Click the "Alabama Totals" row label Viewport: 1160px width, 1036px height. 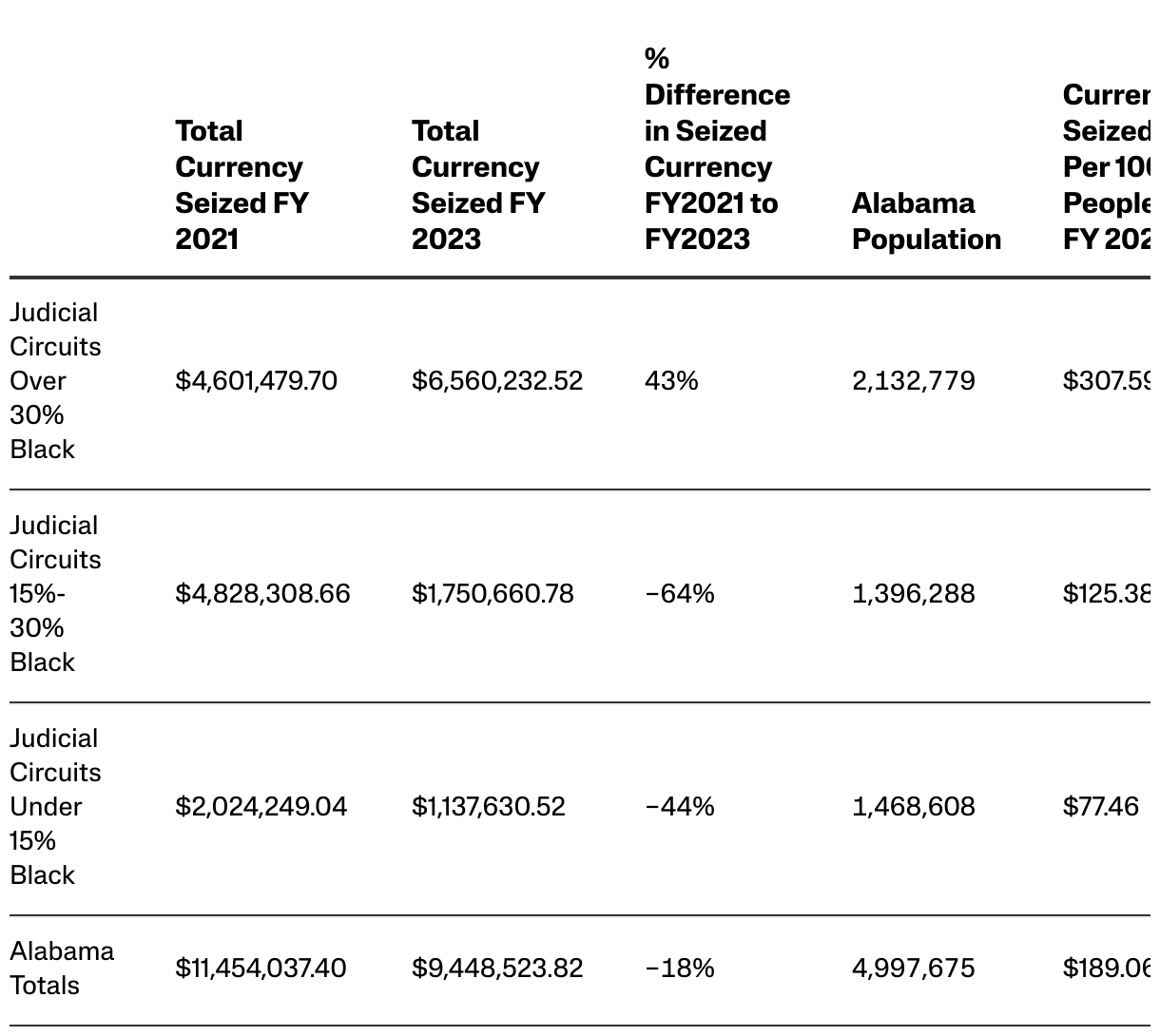(x=61, y=968)
